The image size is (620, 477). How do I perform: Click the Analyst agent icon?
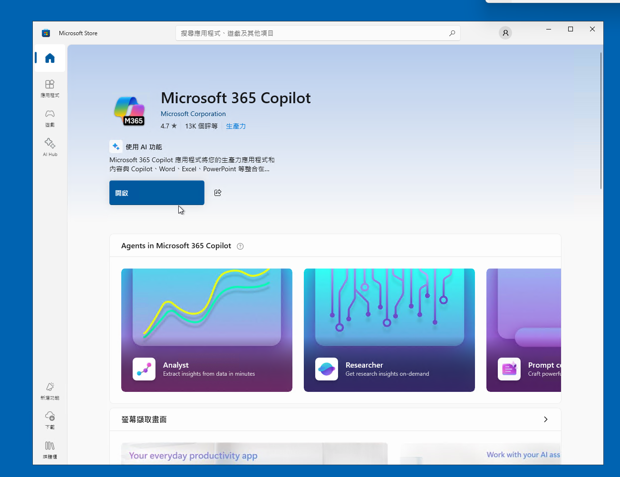click(144, 369)
